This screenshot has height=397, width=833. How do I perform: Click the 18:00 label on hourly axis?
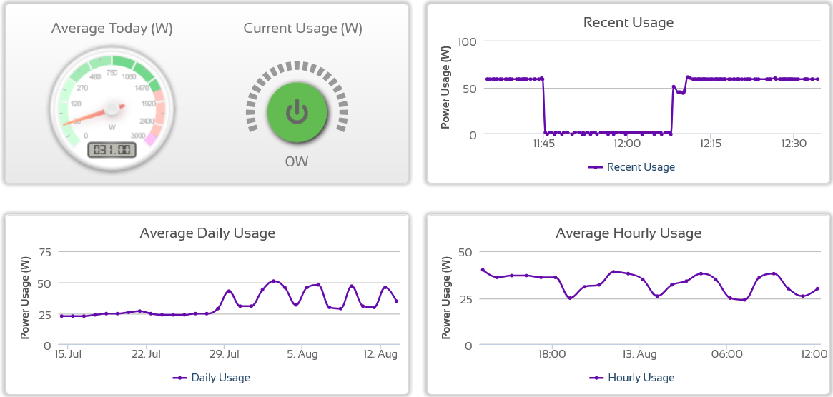point(553,354)
